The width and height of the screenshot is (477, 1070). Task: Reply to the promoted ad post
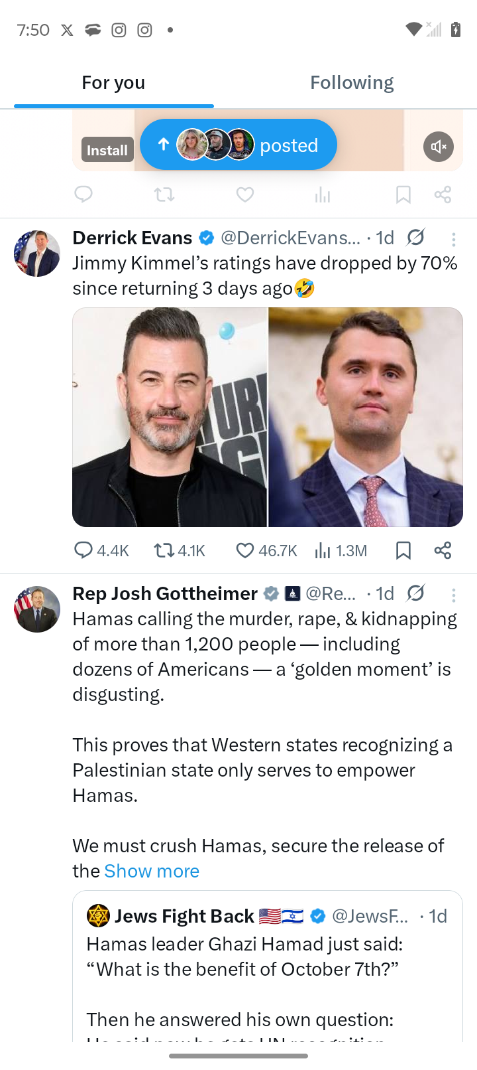pyautogui.click(x=83, y=194)
